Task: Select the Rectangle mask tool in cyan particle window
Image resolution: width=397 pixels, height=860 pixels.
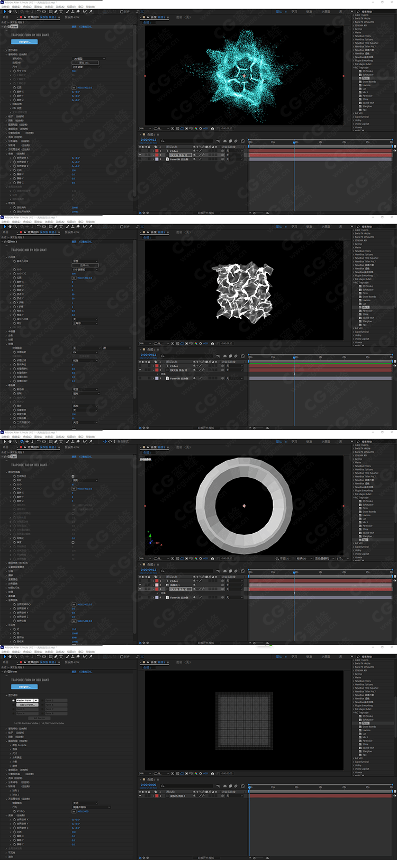Action: tap(50, 11)
